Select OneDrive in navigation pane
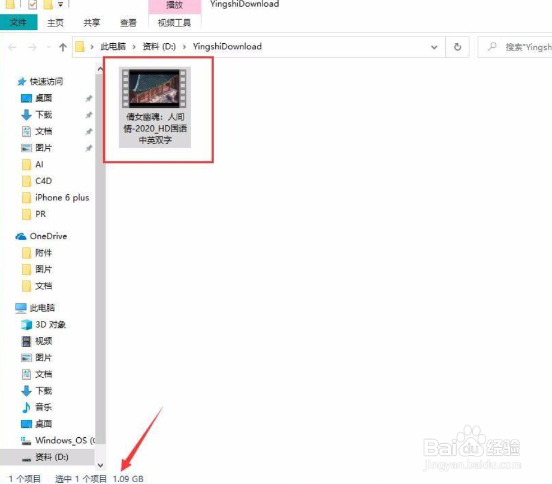The width and height of the screenshot is (552, 484). (x=48, y=236)
